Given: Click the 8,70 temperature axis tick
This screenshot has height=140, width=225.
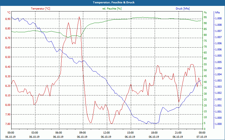Looking at the screenshot, I should click(8, 38).
